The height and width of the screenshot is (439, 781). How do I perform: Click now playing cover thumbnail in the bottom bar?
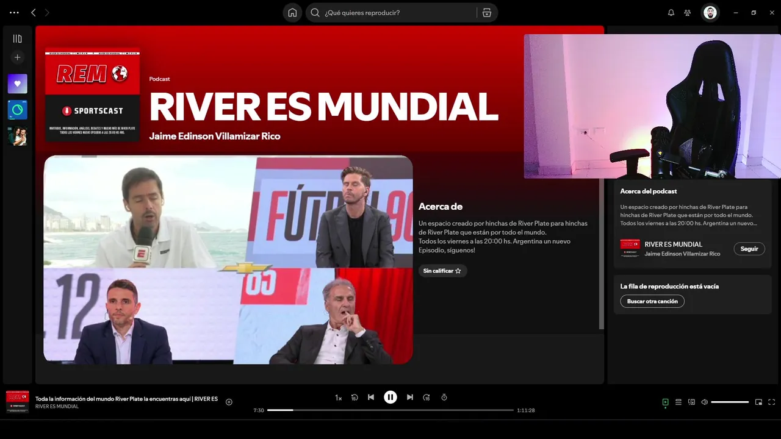tap(17, 402)
